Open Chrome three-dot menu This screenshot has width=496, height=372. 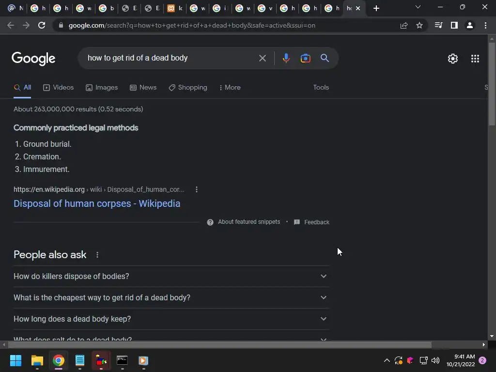coord(485,25)
